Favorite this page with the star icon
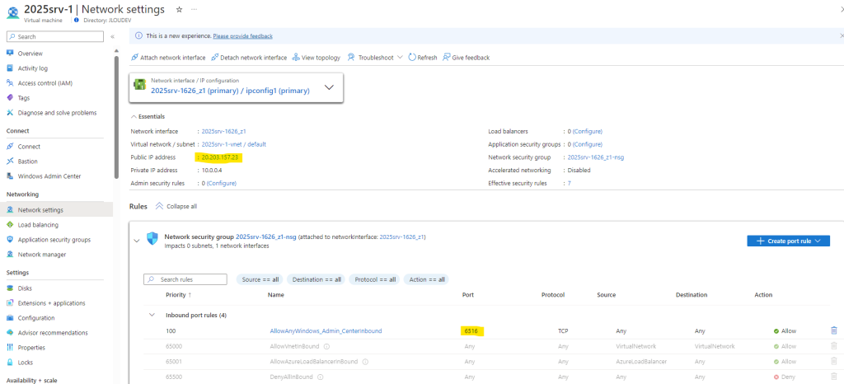Image resolution: width=844 pixels, height=384 pixels. 179,10
